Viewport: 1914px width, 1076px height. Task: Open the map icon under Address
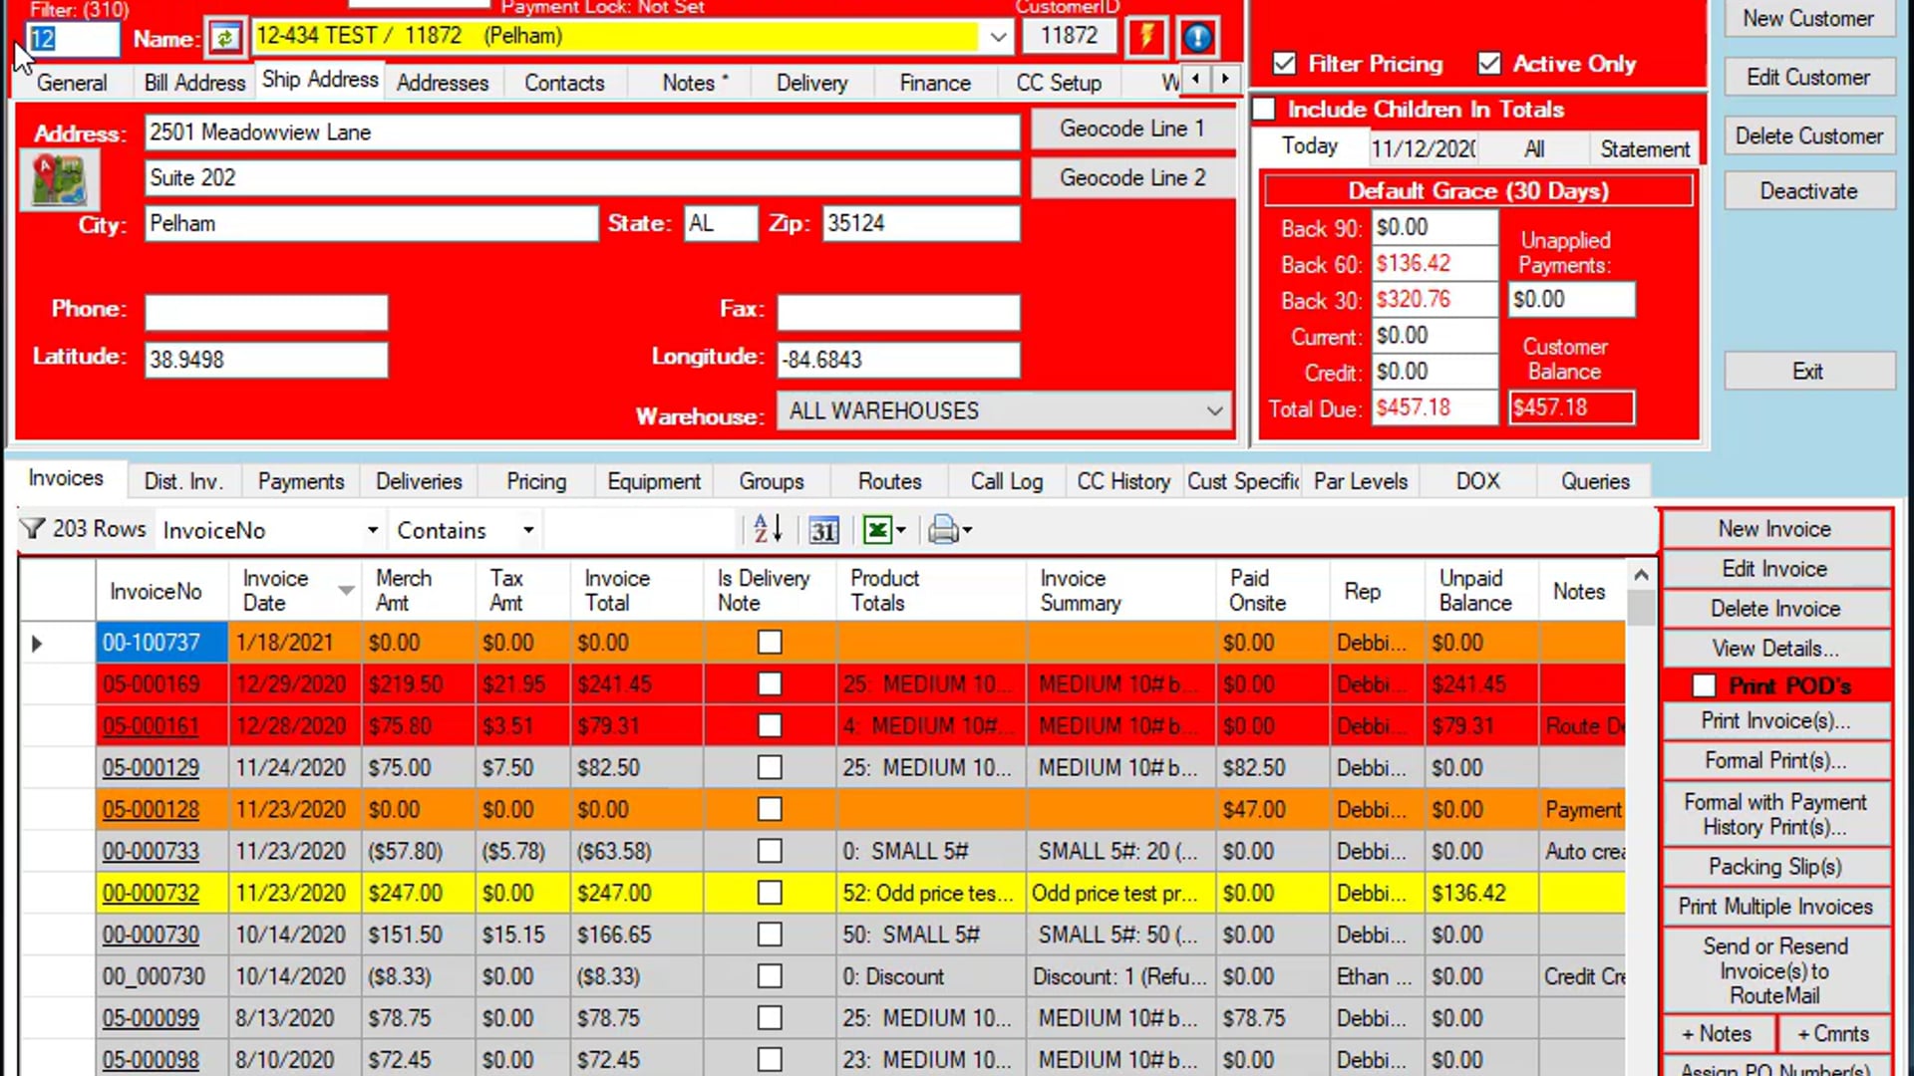click(59, 181)
